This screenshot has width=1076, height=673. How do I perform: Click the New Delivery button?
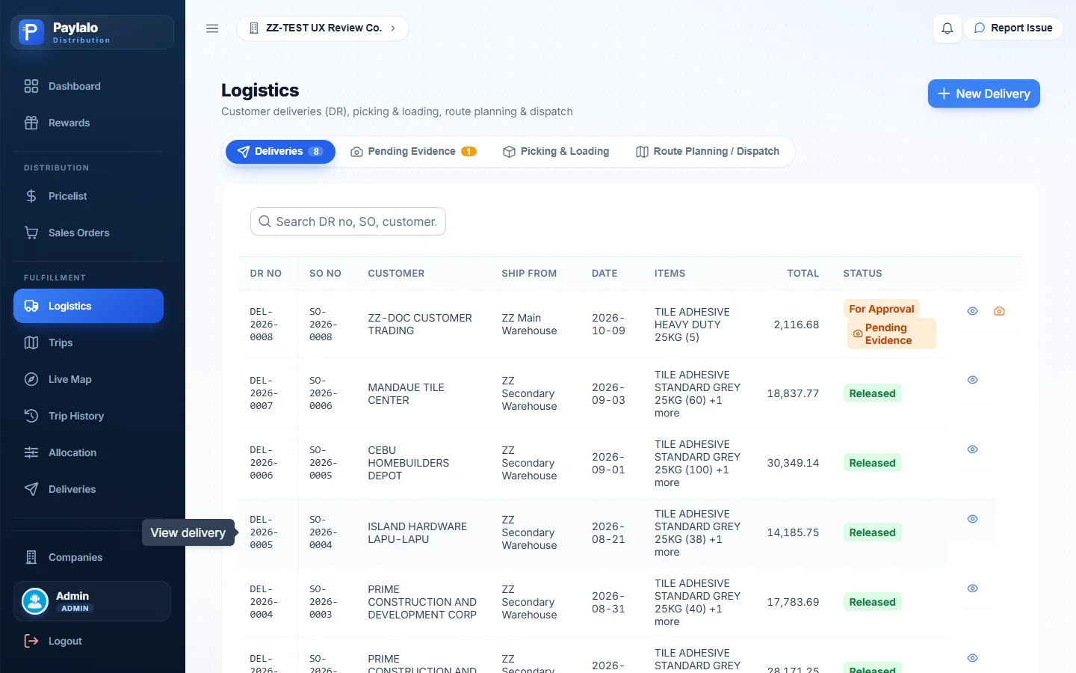point(983,93)
